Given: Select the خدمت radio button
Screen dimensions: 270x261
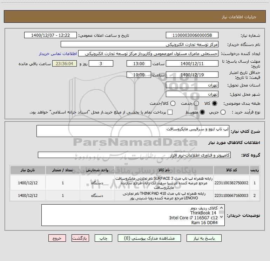Looking at the screenshot, I should [x=196, y=103].
